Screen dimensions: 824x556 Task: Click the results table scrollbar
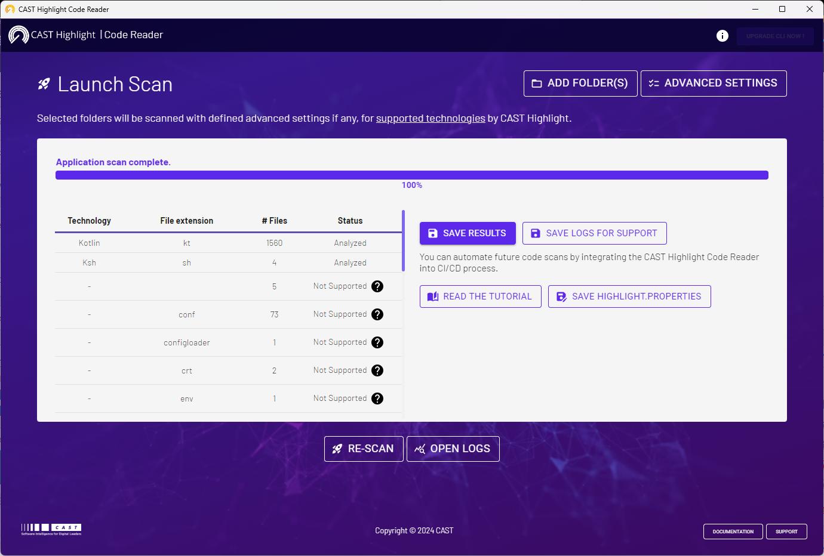click(x=404, y=241)
